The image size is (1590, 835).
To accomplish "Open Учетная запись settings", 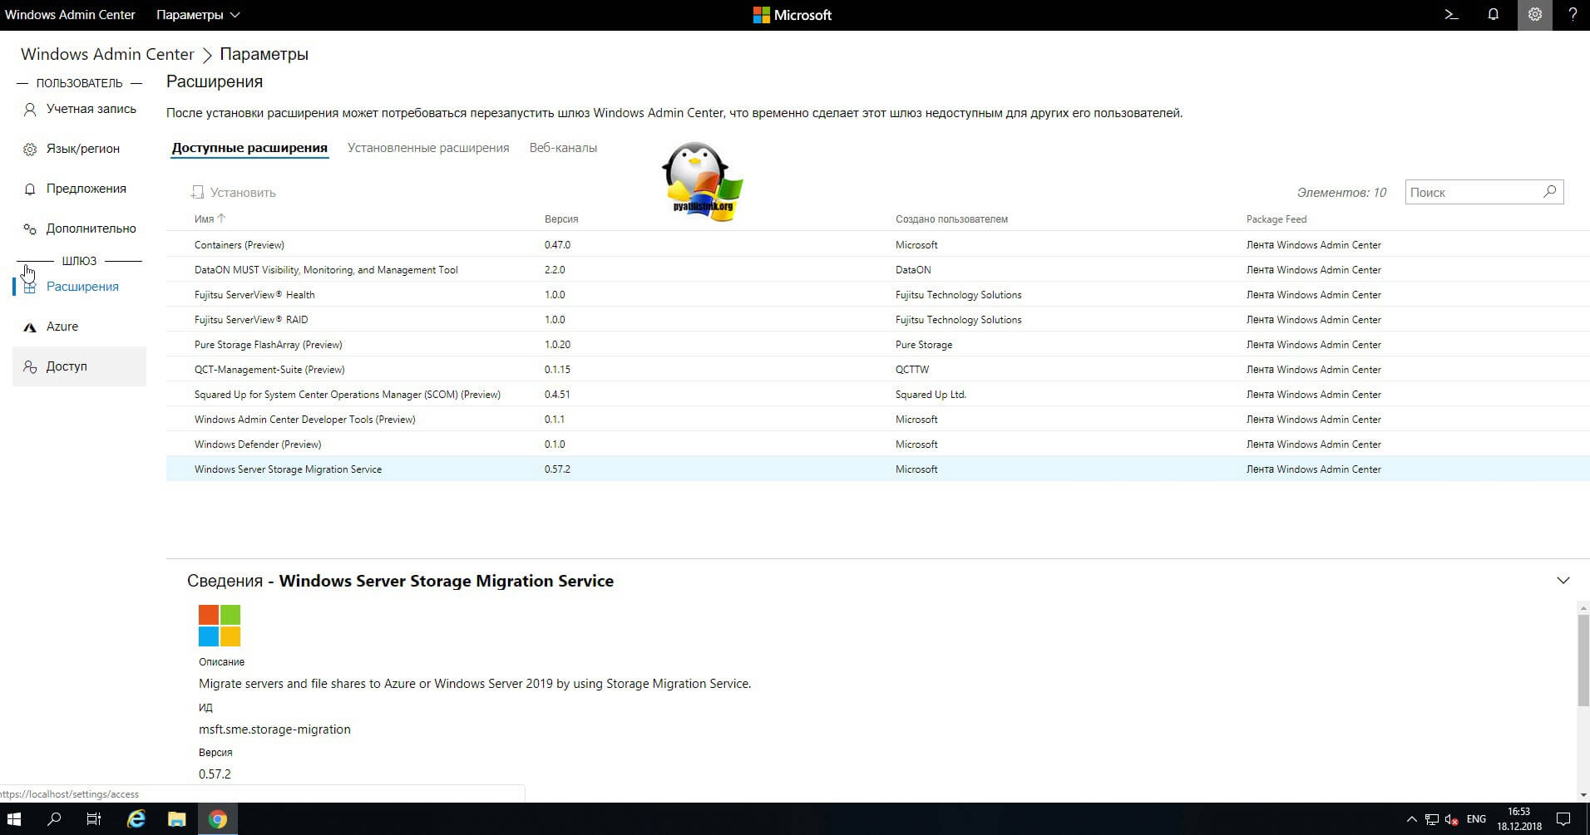I will pos(80,109).
